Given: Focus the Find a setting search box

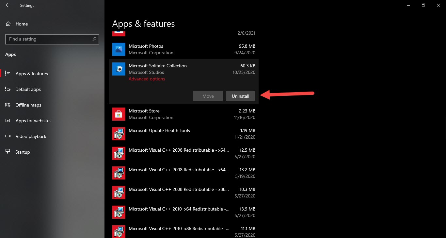Looking at the screenshot, I should tap(49, 39).
